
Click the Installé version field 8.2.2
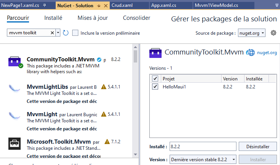203,146
